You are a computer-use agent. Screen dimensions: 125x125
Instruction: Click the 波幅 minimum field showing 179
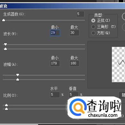[x=55, y=63]
